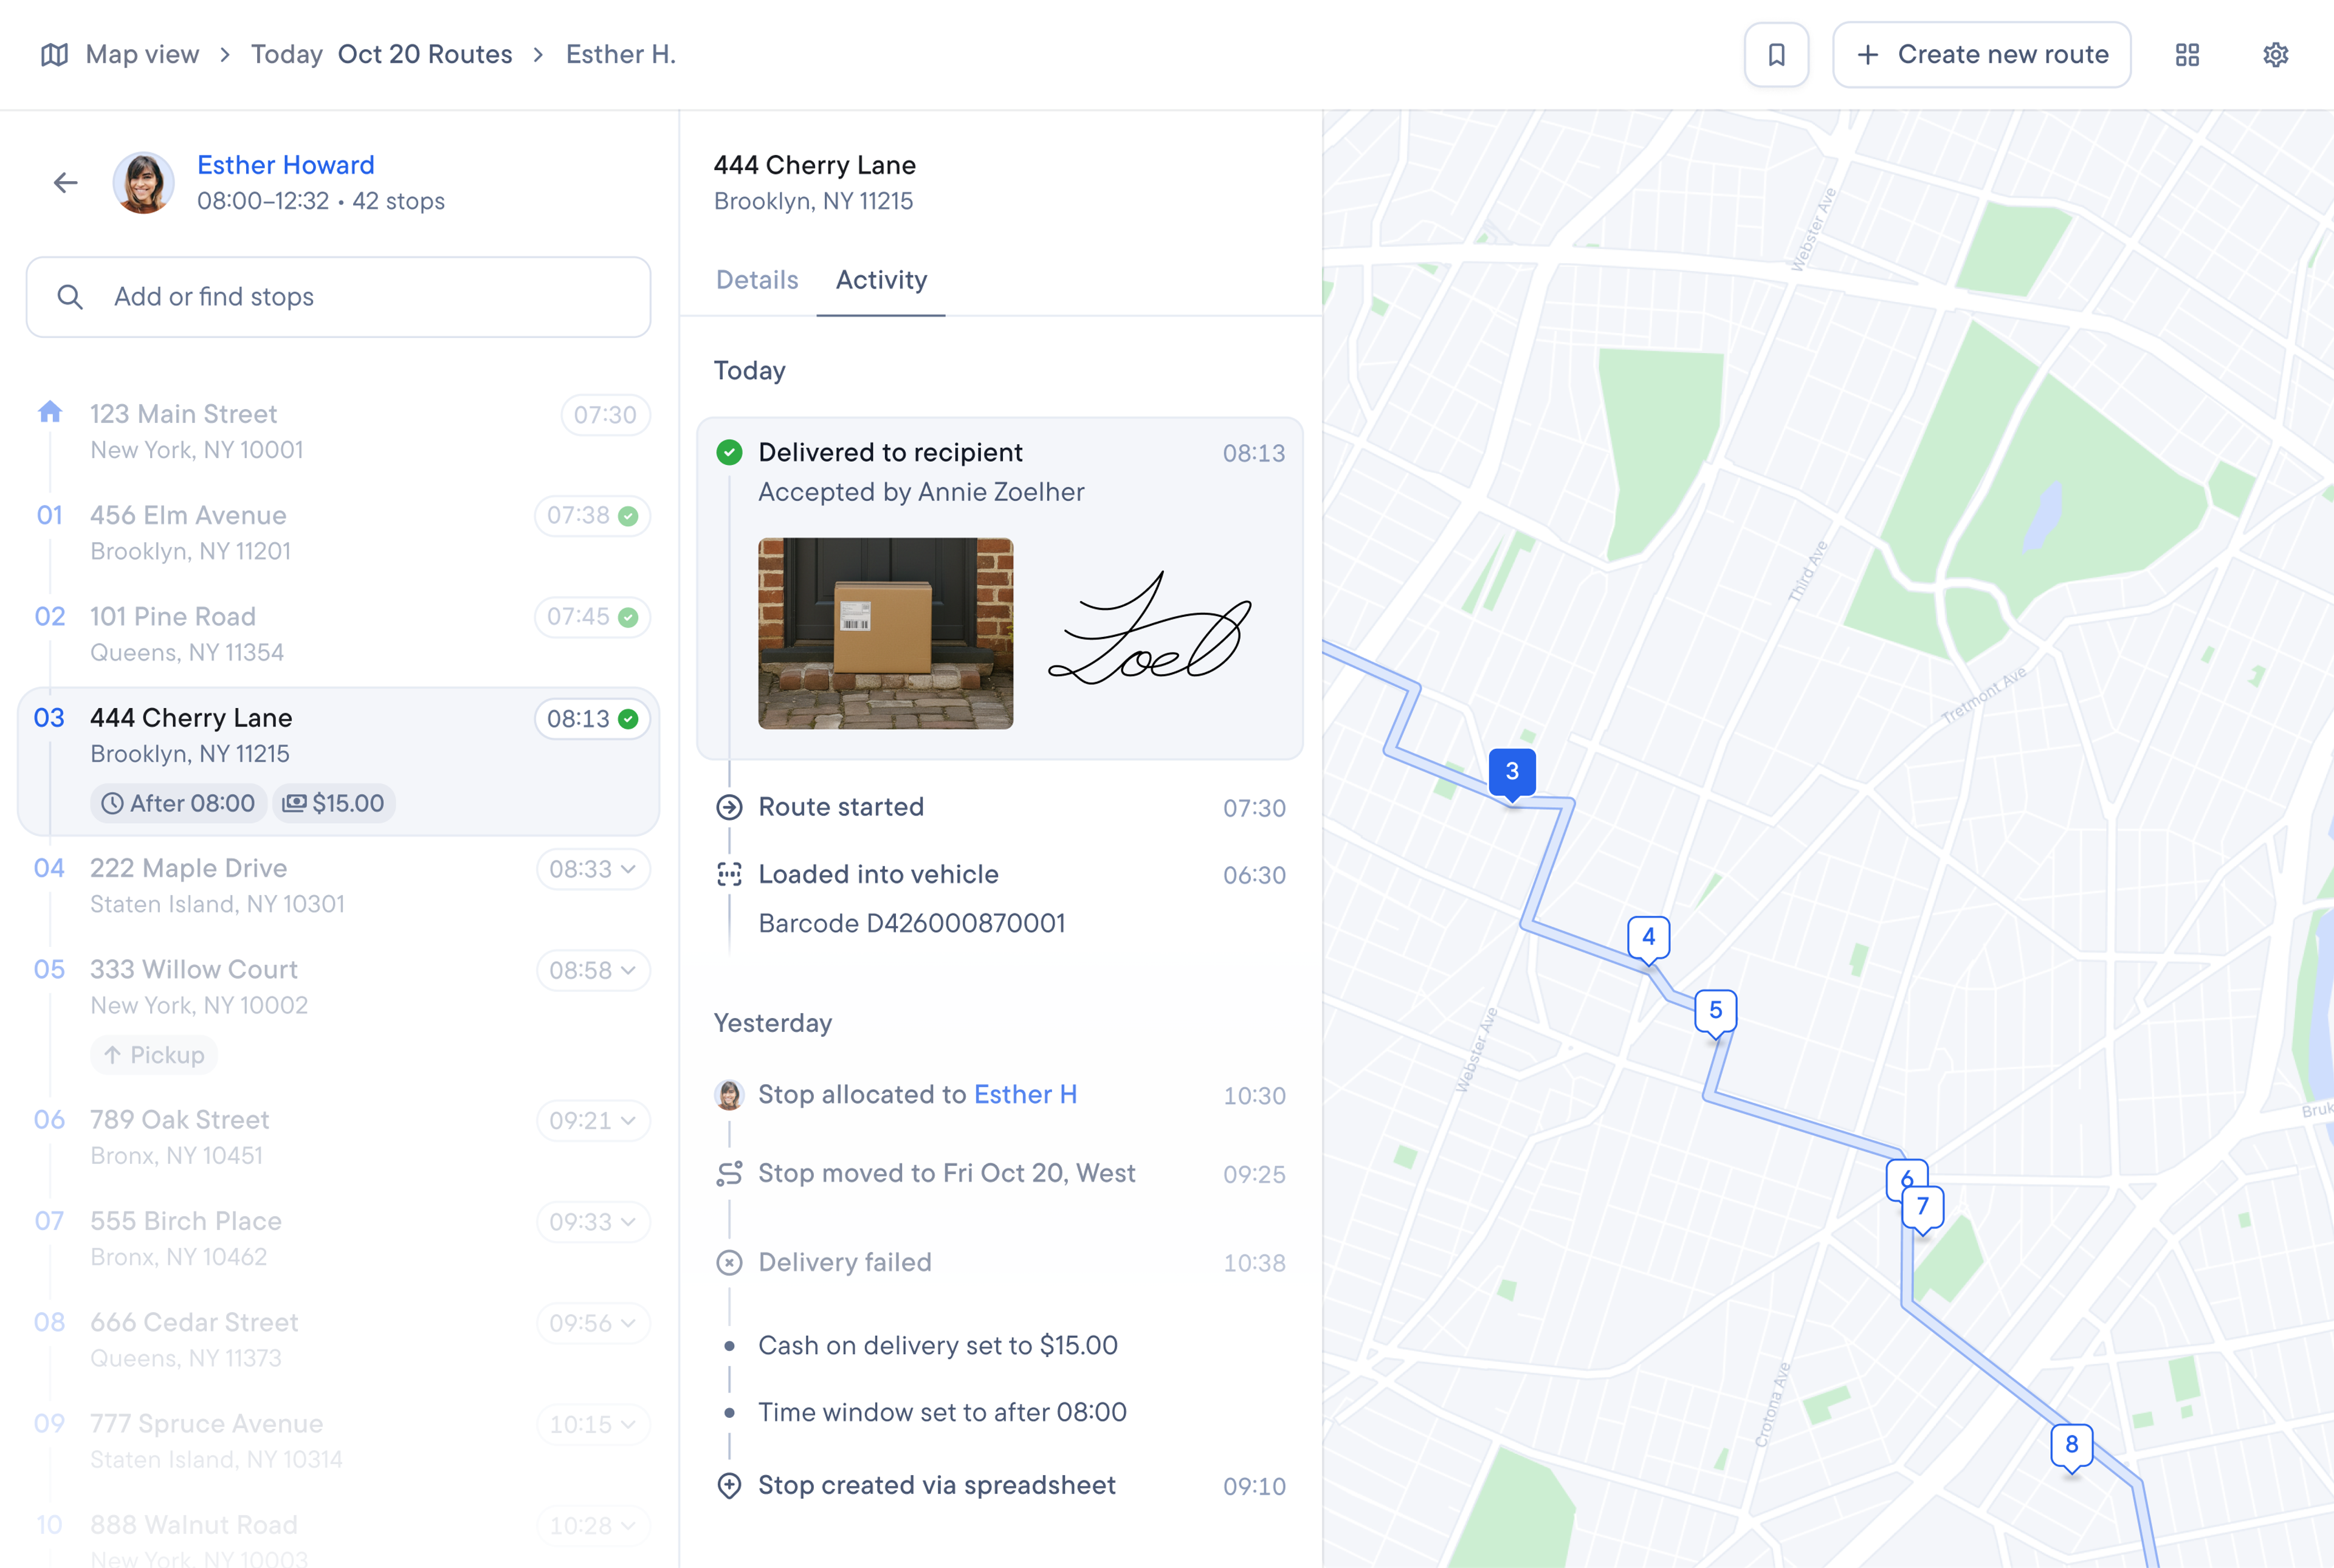Select stop 07 555 Birch Place
Viewport: 2334px width, 1568px height.
pos(339,1238)
